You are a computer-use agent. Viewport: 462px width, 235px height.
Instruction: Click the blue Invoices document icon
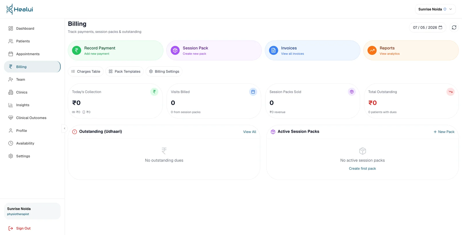(x=273, y=50)
